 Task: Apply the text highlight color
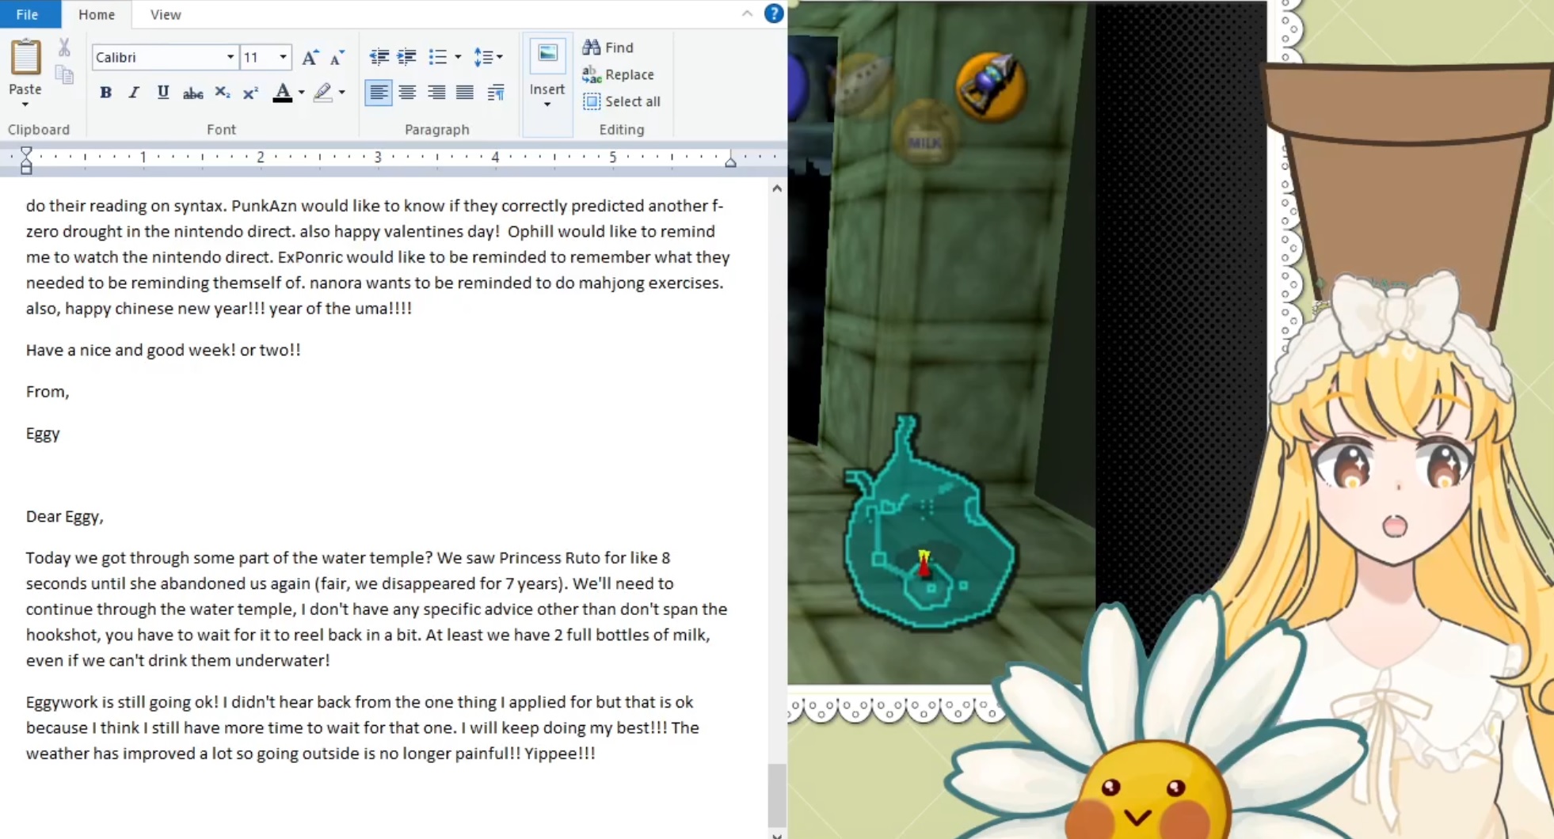(322, 93)
